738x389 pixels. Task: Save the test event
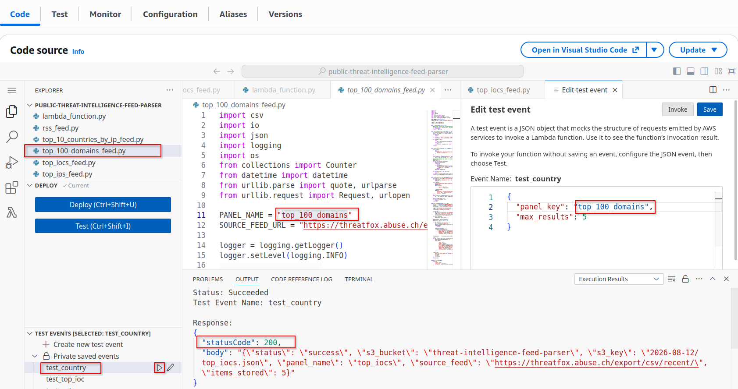pyautogui.click(x=710, y=110)
